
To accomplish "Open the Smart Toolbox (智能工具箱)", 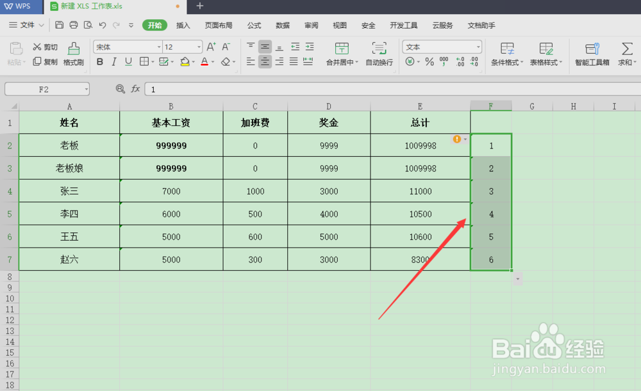I will click(592, 54).
